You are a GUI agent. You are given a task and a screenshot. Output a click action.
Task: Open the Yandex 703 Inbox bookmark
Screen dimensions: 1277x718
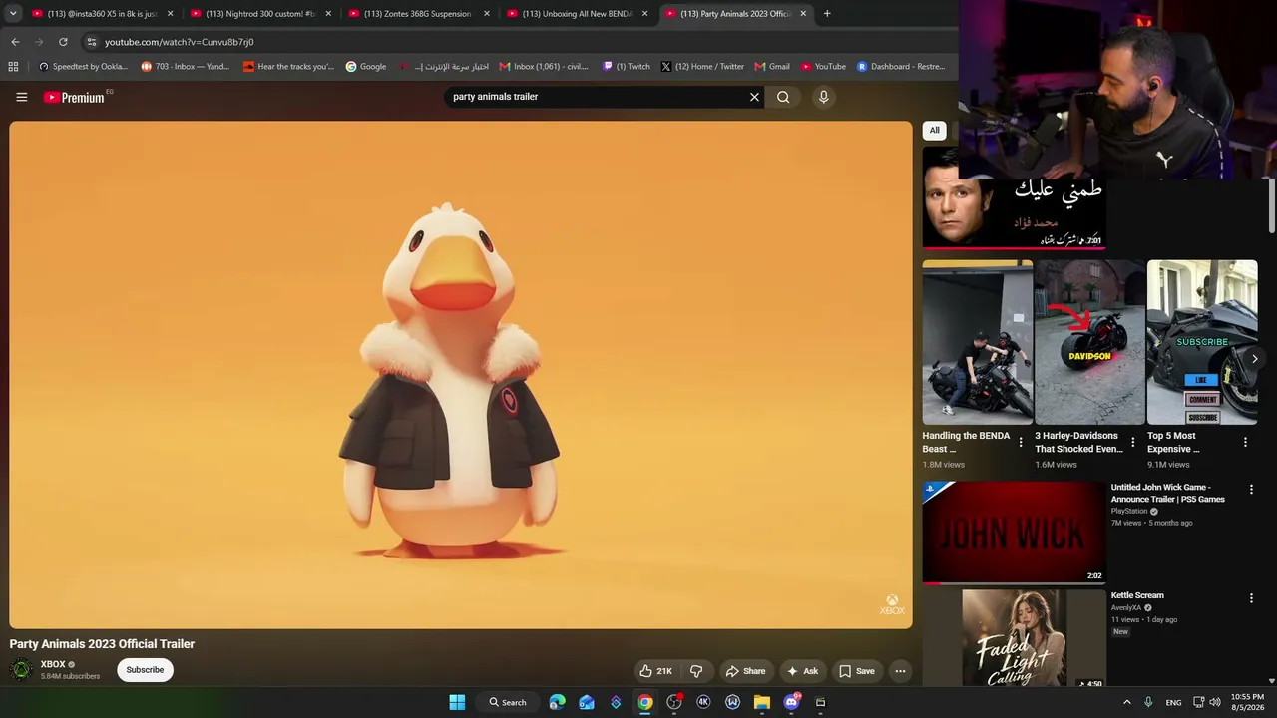click(186, 67)
